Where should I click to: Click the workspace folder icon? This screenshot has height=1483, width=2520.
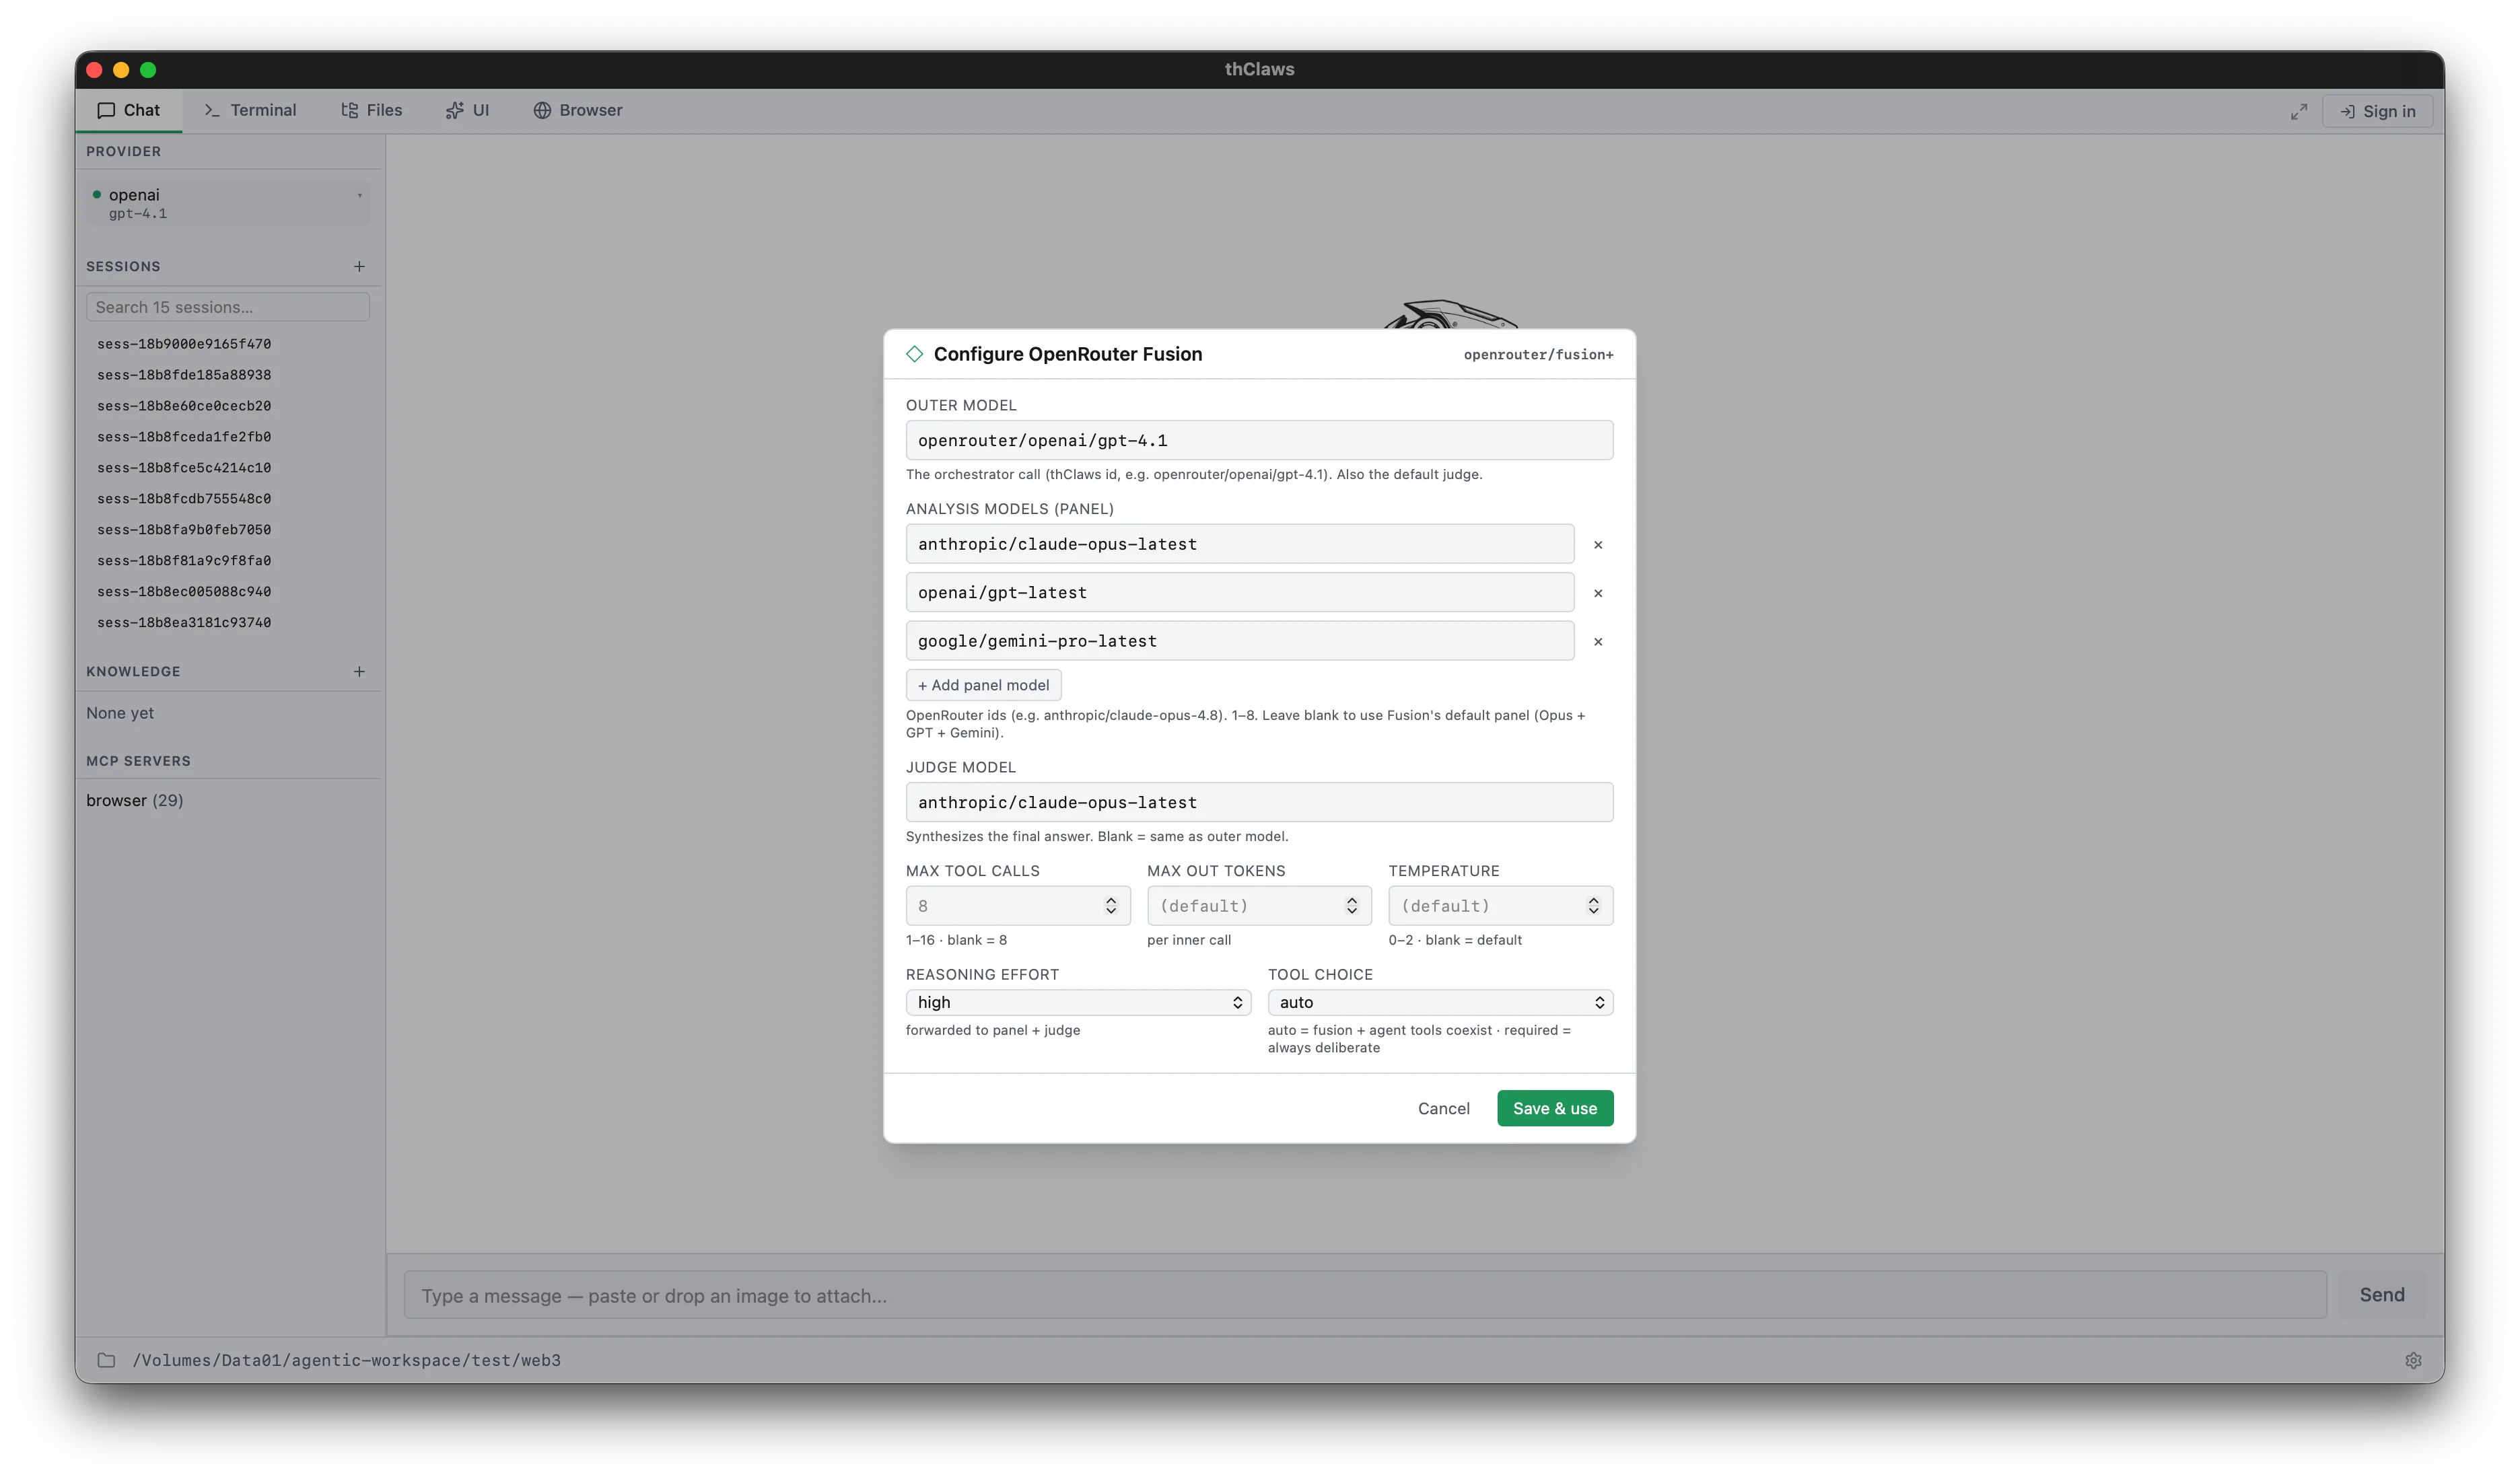(106, 1360)
